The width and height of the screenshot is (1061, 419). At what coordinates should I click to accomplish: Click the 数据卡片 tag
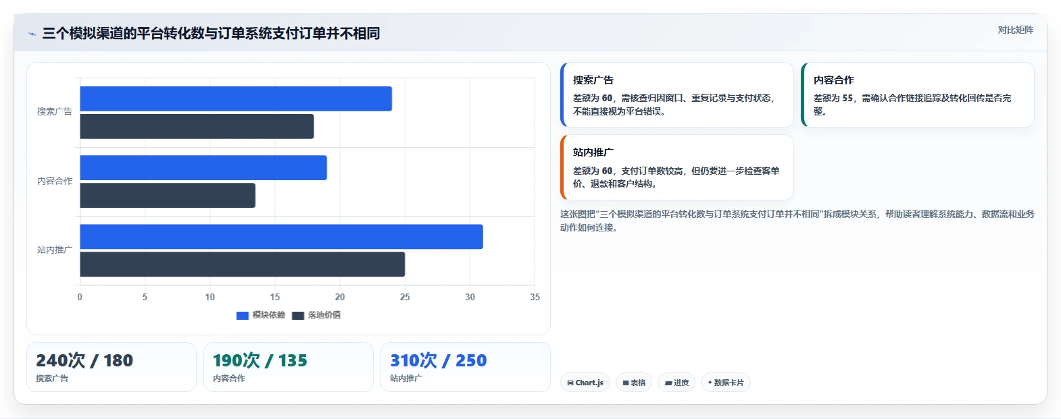(x=726, y=383)
